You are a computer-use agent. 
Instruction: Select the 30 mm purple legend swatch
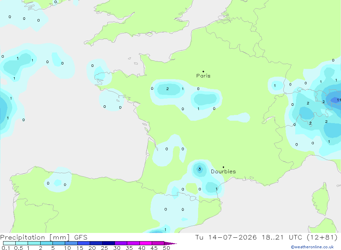[121, 243]
